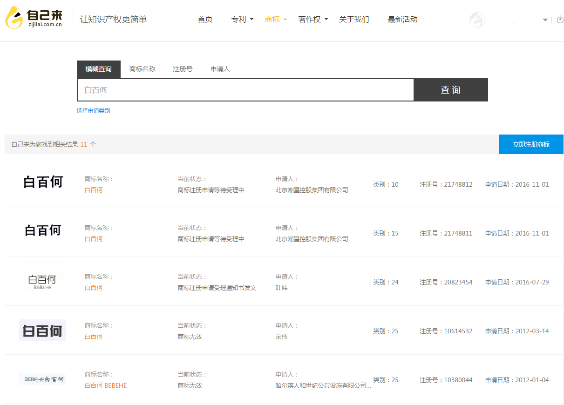Open BaiBaiHe trademark image for 20823454

(42, 282)
